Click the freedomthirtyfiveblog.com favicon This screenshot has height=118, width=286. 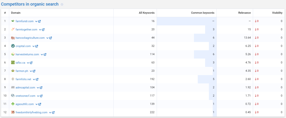(x=13, y=112)
